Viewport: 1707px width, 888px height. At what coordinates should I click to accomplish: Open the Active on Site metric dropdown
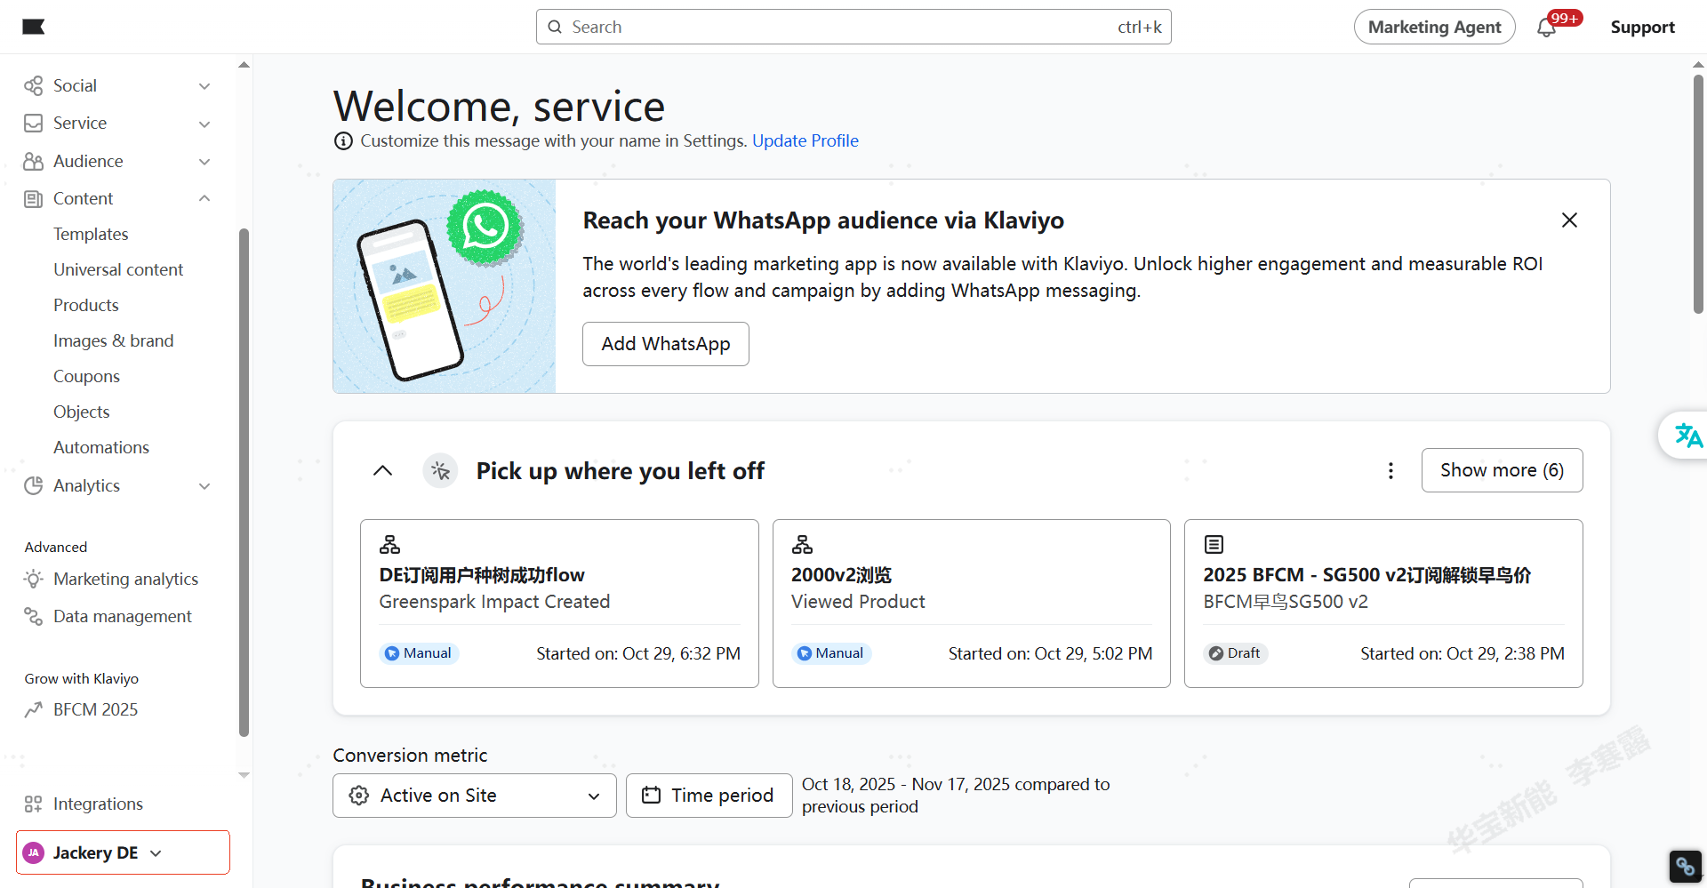pos(475,796)
